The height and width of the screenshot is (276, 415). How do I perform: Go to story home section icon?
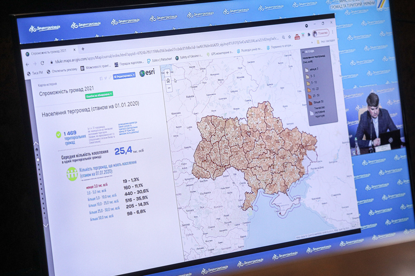point(37,150)
